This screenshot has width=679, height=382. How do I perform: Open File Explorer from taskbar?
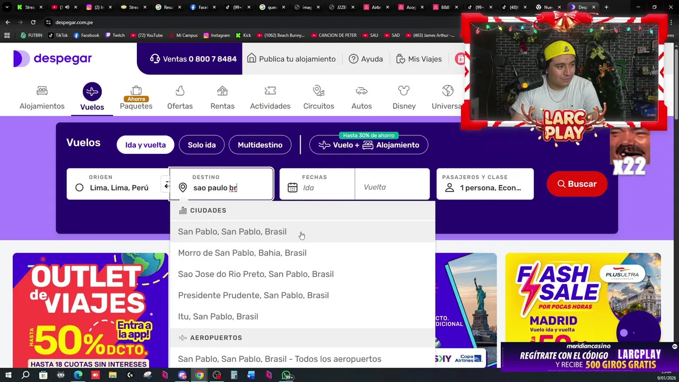click(112, 376)
